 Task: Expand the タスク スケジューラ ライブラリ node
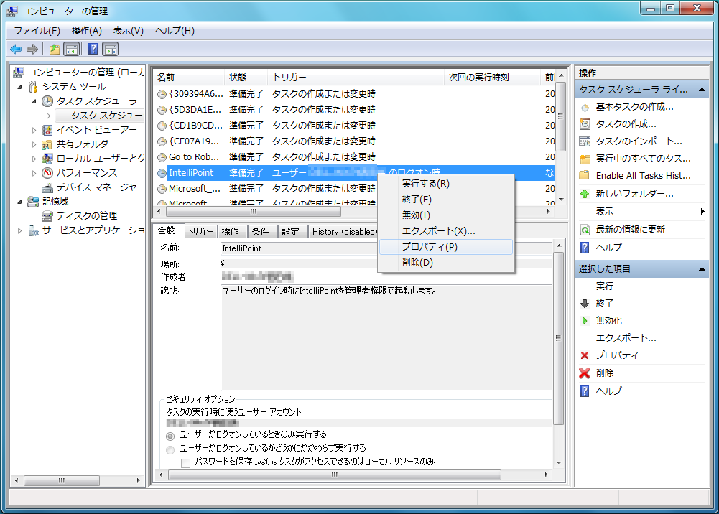pyautogui.click(x=48, y=116)
